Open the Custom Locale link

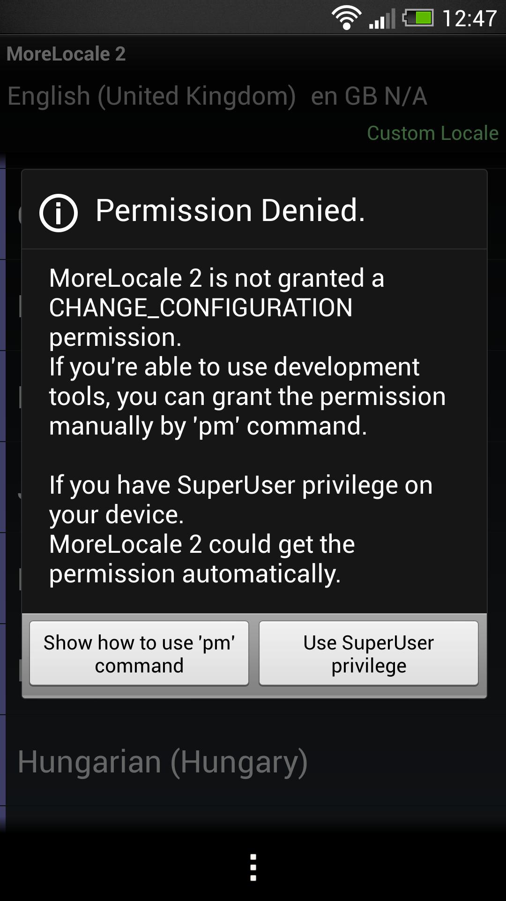click(x=432, y=133)
